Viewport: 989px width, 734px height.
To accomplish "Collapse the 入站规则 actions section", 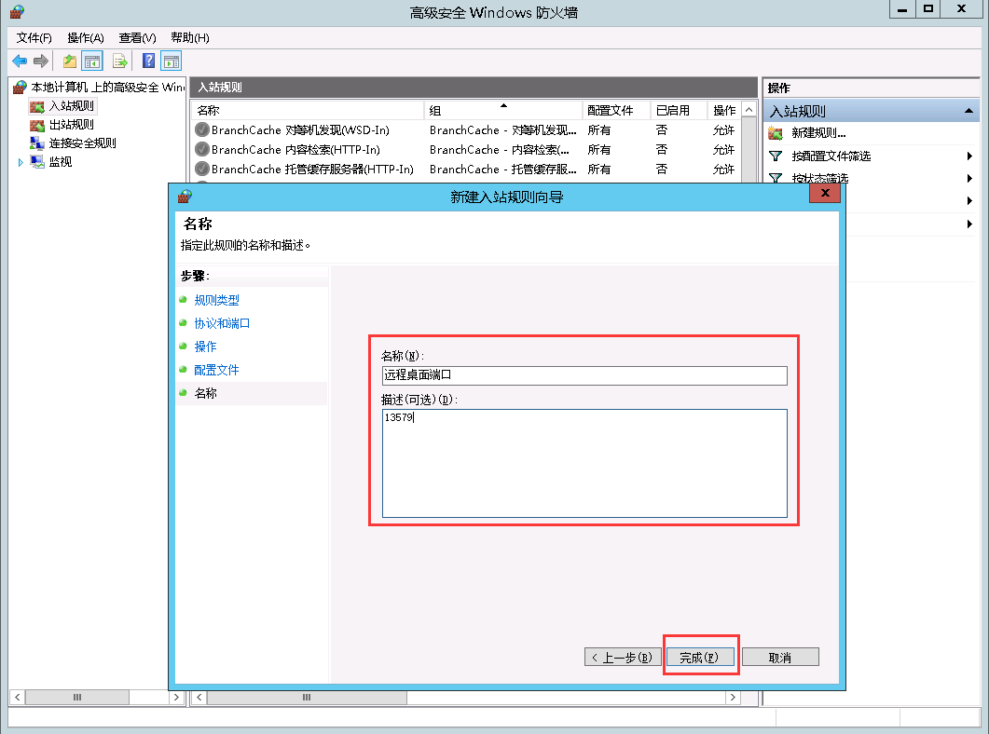I will click(x=969, y=111).
